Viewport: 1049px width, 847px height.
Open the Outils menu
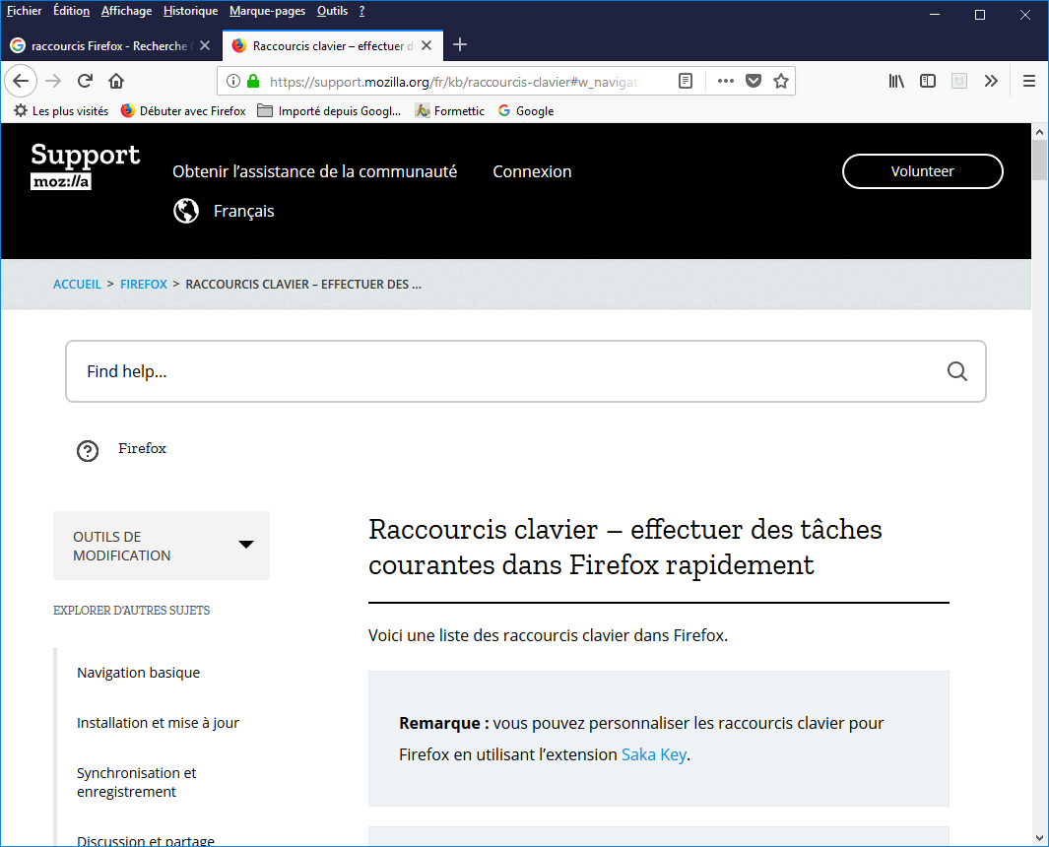coord(333,11)
